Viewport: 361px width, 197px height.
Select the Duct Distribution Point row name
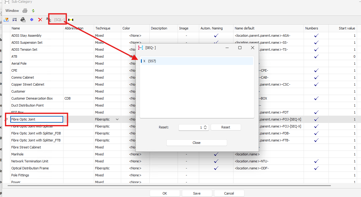click(27, 105)
